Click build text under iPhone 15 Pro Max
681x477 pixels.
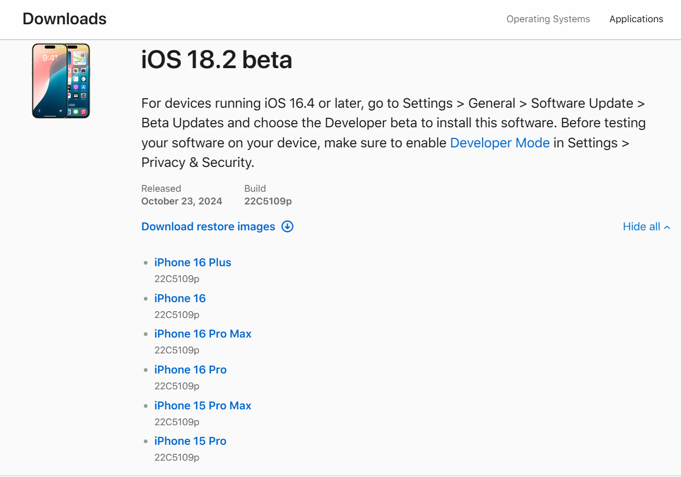(x=177, y=422)
